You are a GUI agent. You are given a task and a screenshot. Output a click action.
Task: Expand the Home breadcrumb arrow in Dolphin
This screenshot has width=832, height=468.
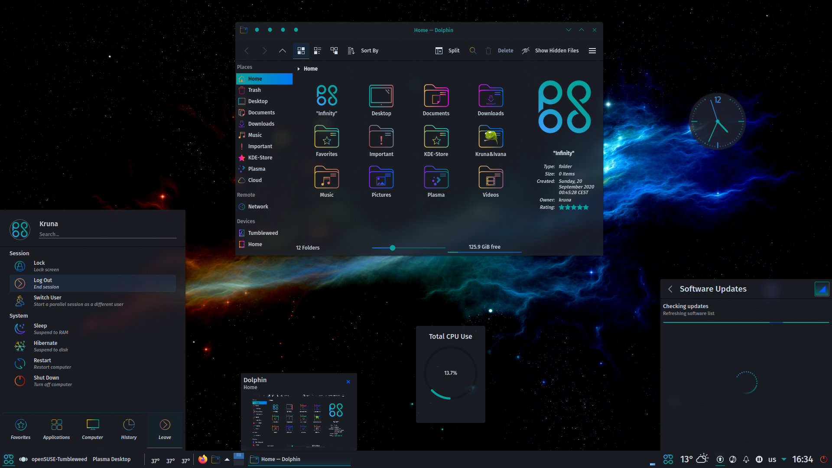[298, 68]
